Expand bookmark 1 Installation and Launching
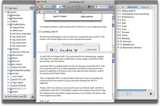160x106 pixels. click(118, 14)
